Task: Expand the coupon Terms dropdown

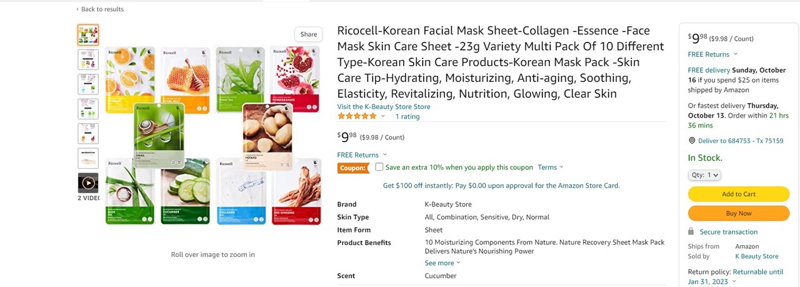Action: 551,168
